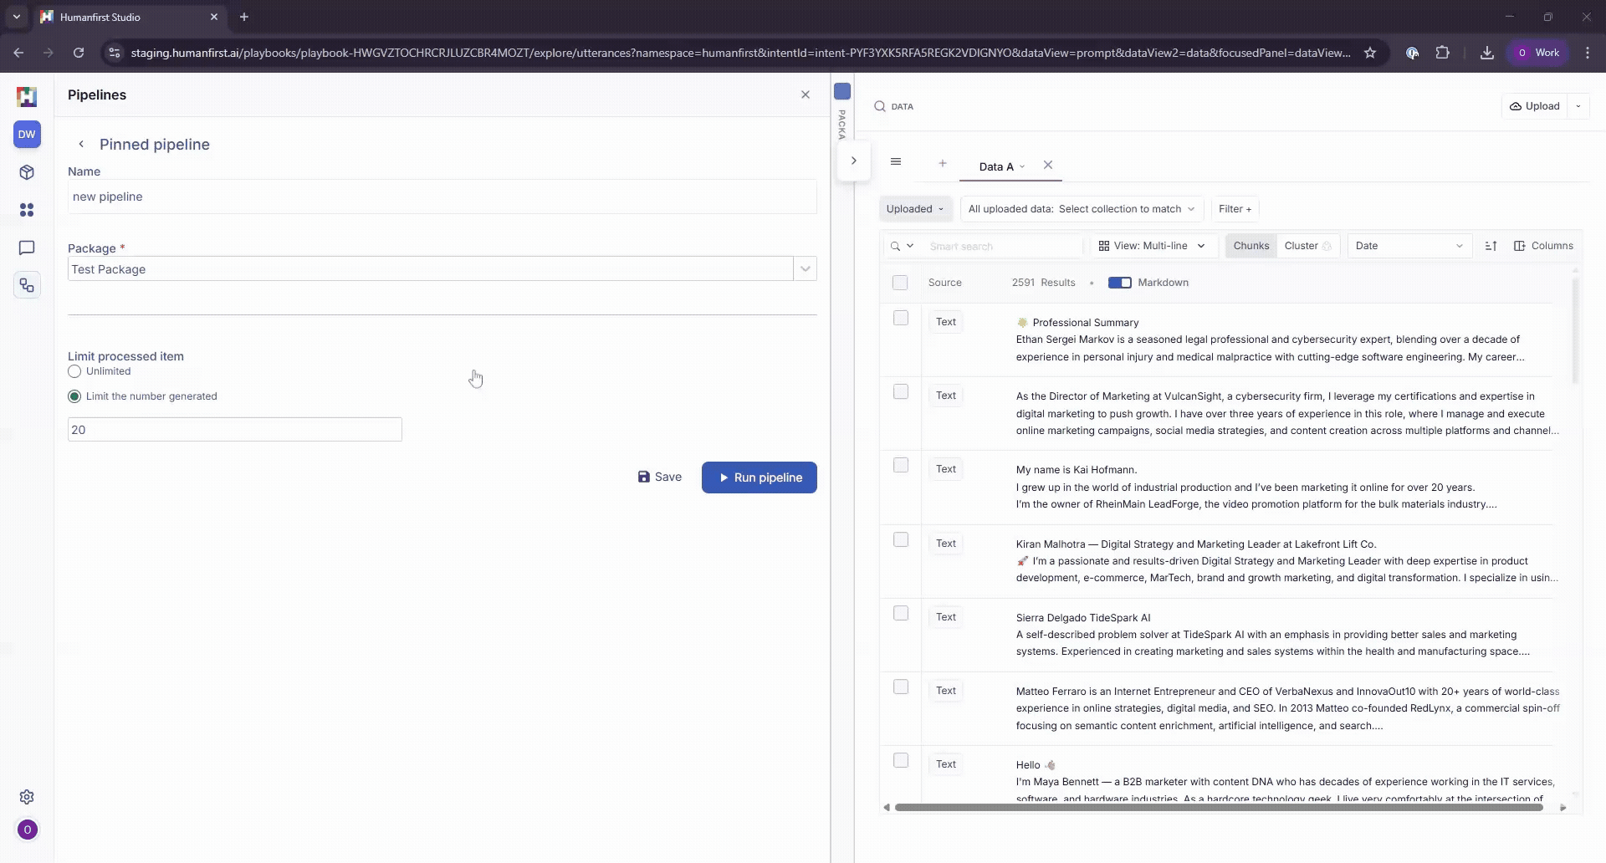This screenshot has height=863, width=1606.
Task: Click the hamburger menu icon near Data A
Action: [x=896, y=162]
